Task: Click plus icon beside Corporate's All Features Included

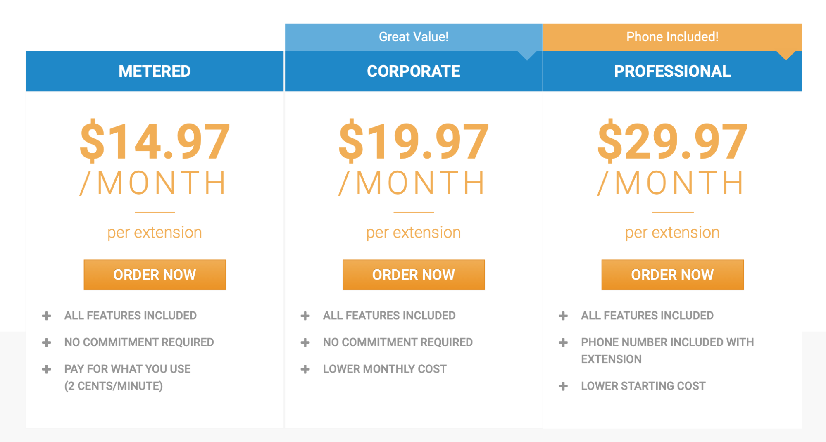Action: coord(305,316)
